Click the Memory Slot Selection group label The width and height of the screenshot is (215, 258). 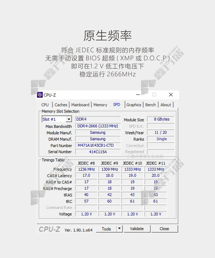60,111
